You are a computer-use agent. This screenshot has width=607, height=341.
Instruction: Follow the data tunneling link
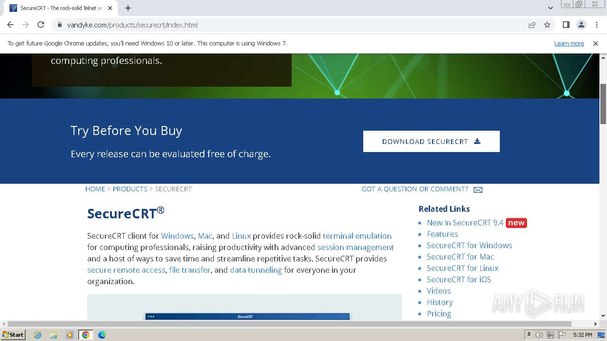click(256, 270)
